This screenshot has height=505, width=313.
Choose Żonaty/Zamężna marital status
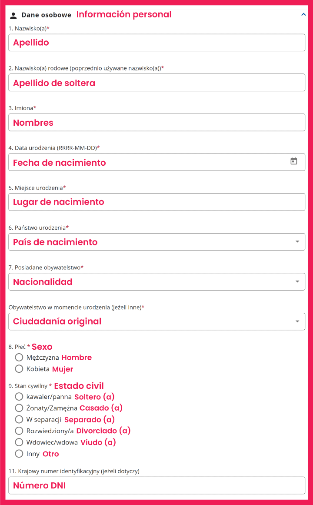tap(19, 408)
